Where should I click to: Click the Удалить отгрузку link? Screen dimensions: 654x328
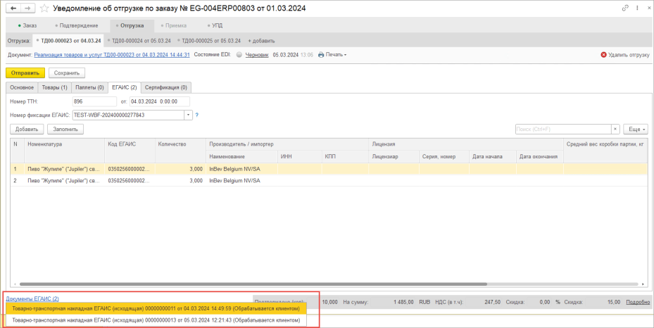629,55
